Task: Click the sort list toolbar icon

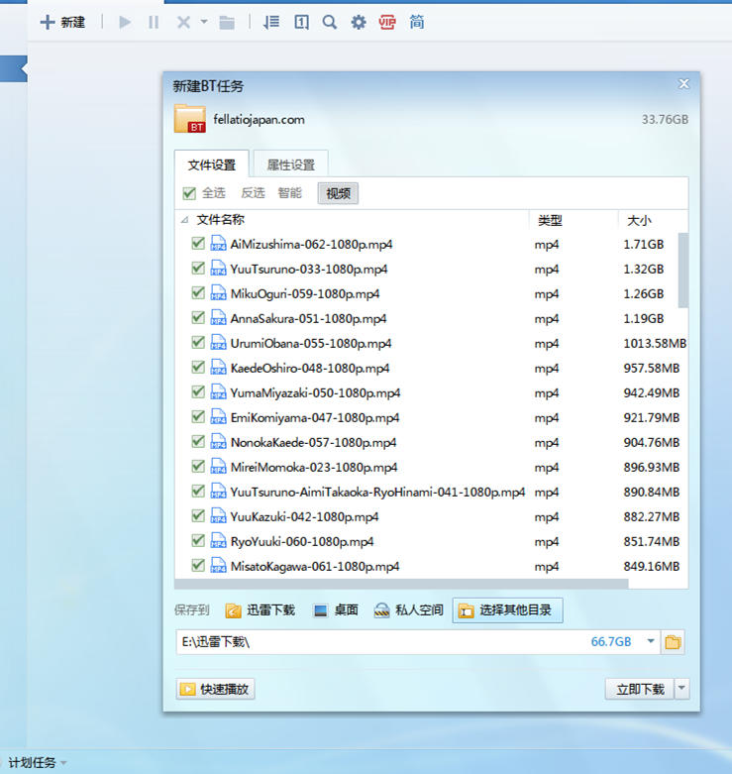Action: click(271, 22)
